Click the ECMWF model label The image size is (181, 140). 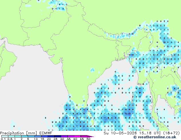pos(46,133)
